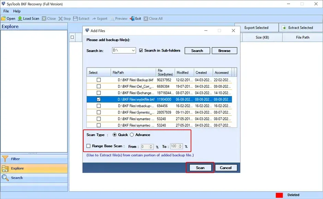Screen dimensions: 323x199
Task: Click the Filter funnel icon in sidebar
Action: click(x=5, y=159)
